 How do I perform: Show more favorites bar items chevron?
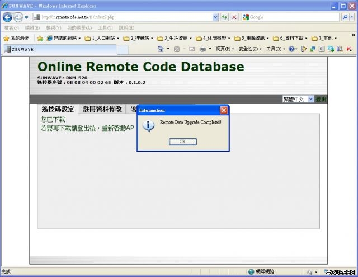click(x=354, y=35)
